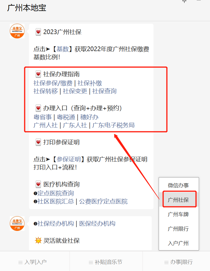The height and width of the screenshot is (271, 210).
Task: Click heart icon next to 办理入口 heading
Action: point(38,108)
